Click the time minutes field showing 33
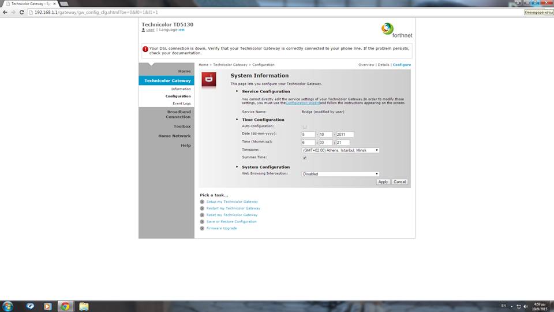554x312 pixels. pos(325,143)
